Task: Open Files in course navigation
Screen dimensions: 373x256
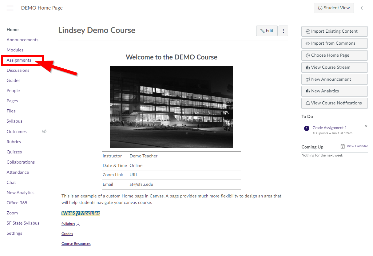Action: pyautogui.click(x=11, y=111)
